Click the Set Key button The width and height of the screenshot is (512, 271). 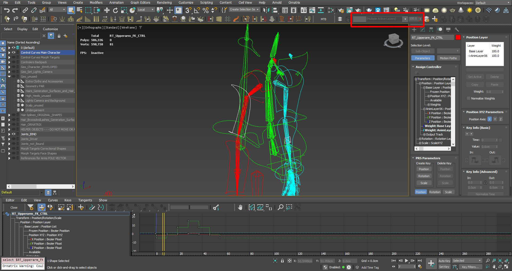pyautogui.click(x=444, y=267)
